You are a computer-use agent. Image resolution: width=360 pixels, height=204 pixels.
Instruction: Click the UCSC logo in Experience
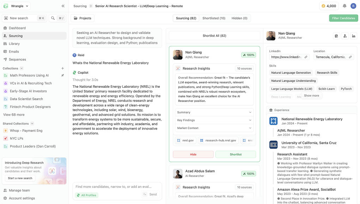coord(274,145)
